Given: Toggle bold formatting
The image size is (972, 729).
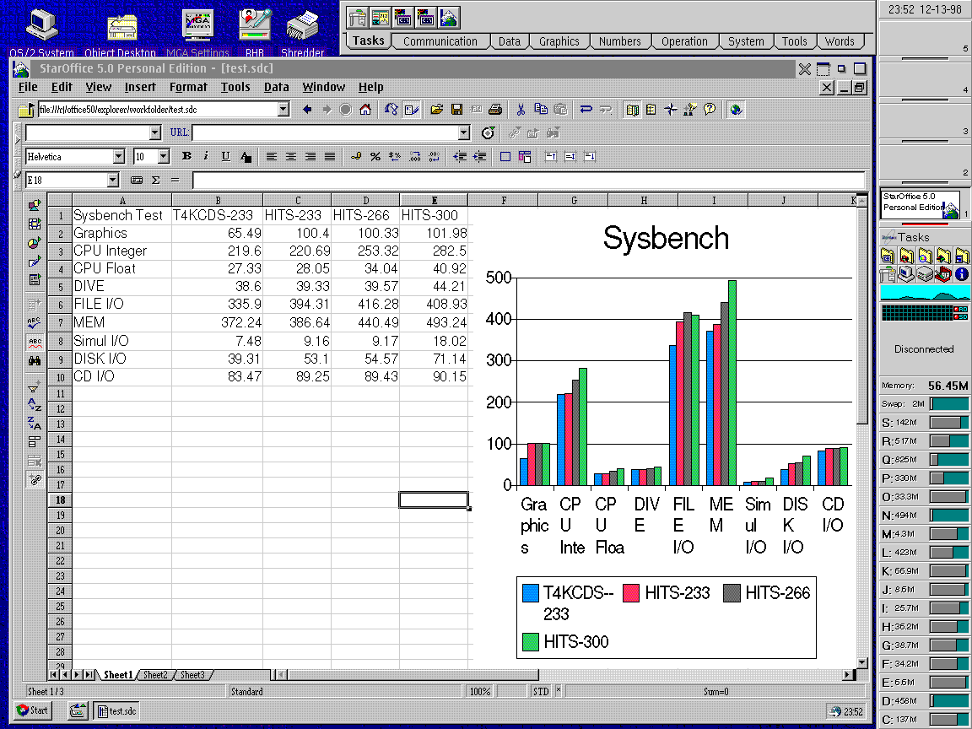Looking at the screenshot, I should click(186, 156).
